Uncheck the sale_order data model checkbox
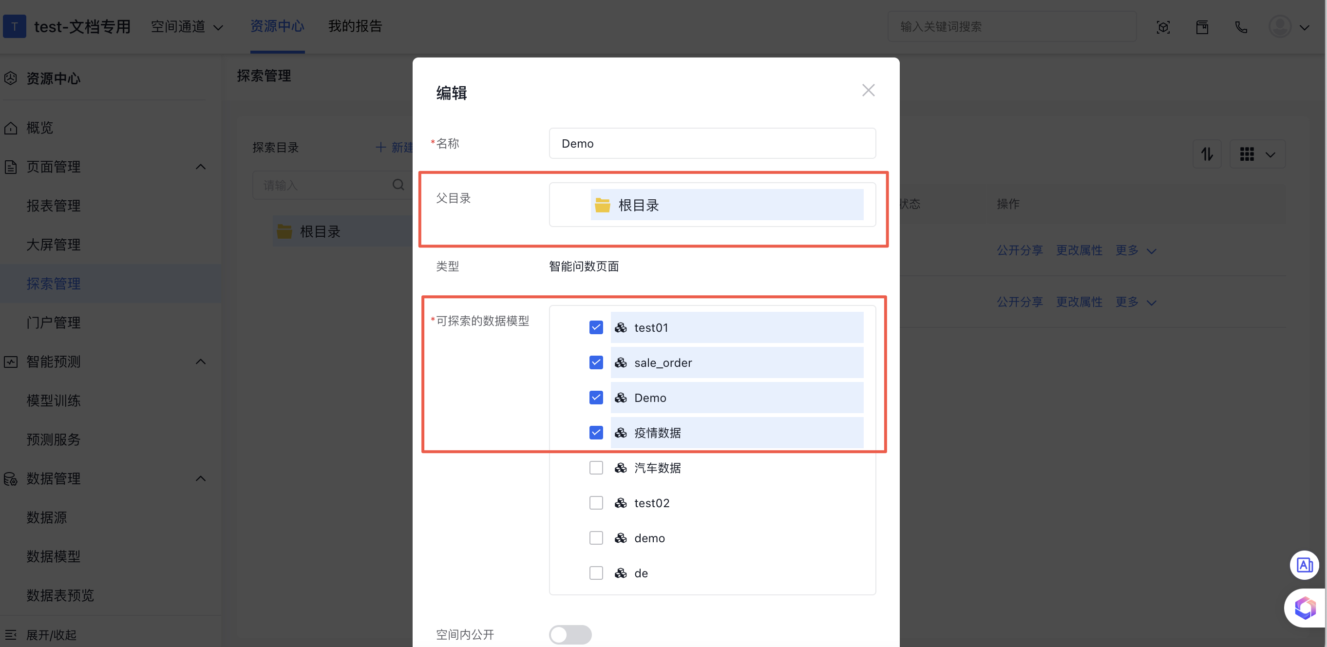 coord(596,362)
